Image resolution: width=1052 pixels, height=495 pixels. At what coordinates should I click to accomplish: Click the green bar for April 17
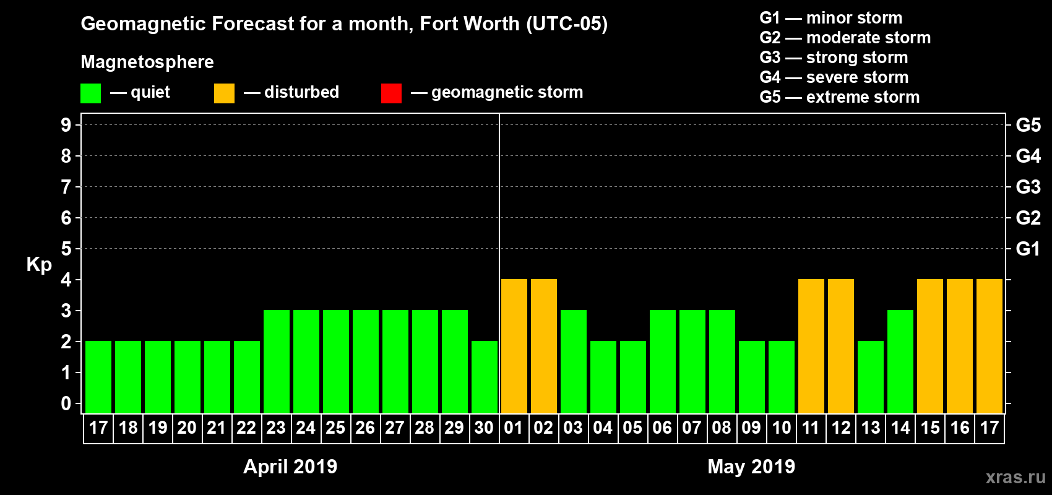98,377
